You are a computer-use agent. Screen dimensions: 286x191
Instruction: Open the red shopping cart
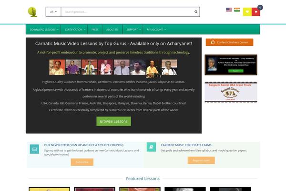tap(255, 12)
